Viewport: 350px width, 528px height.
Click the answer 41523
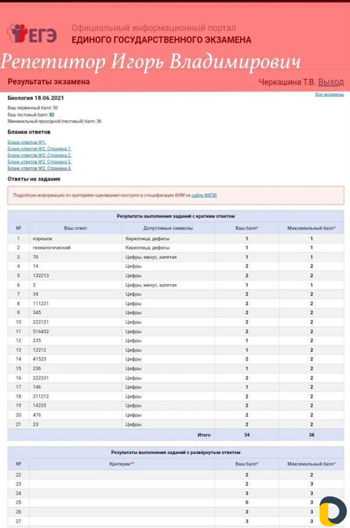click(40, 359)
